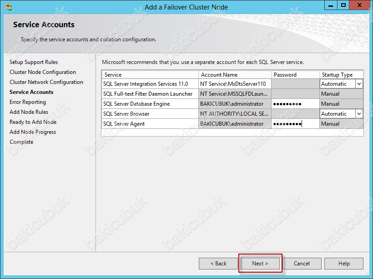Click the Service column header
The width and height of the screenshot is (373, 279).
tap(150, 75)
